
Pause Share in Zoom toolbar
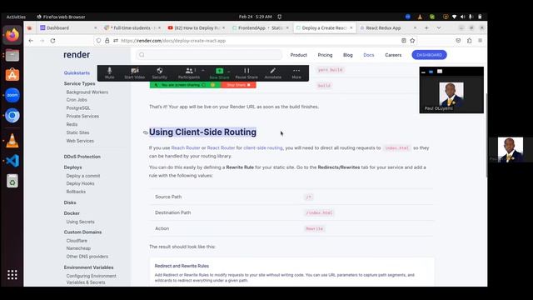click(247, 73)
